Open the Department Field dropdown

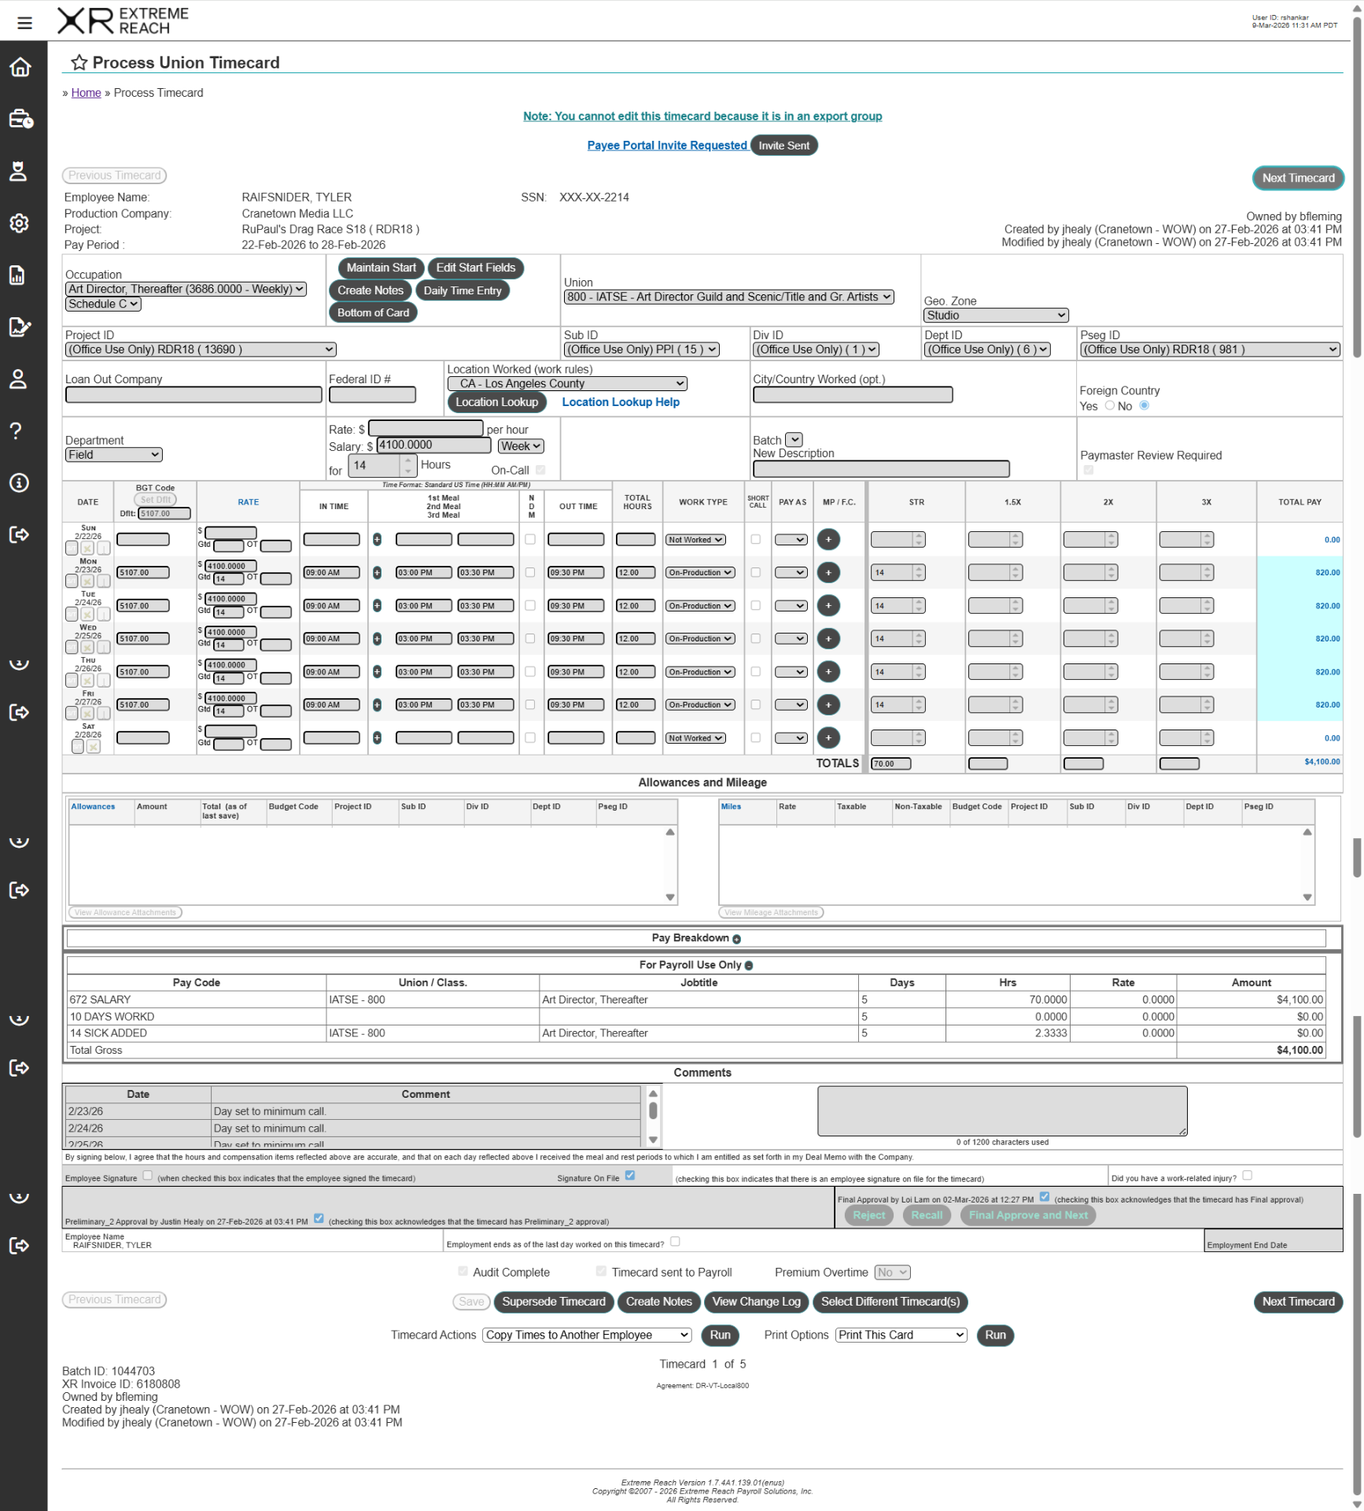[x=114, y=454]
